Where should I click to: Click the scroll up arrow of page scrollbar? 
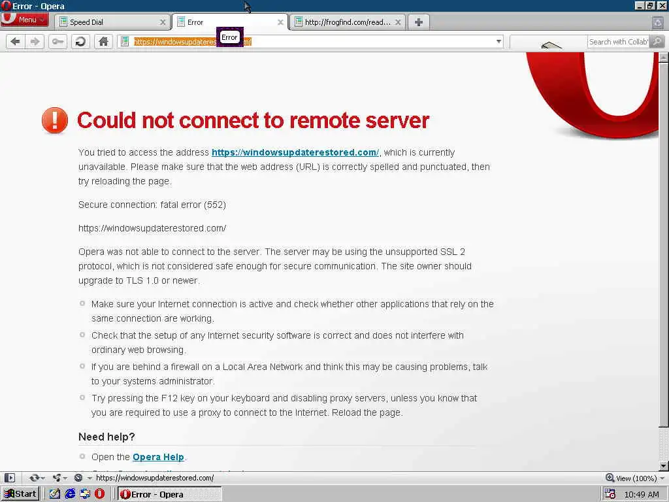coord(664,57)
